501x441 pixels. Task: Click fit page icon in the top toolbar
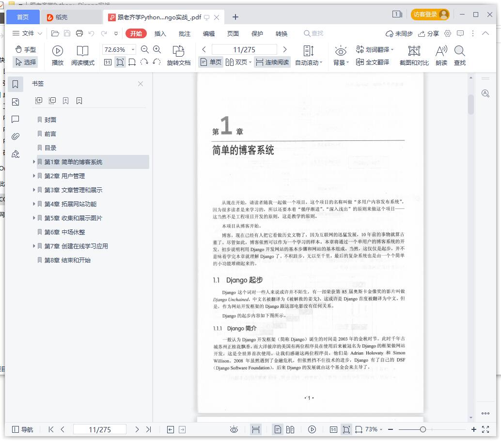(120, 62)
